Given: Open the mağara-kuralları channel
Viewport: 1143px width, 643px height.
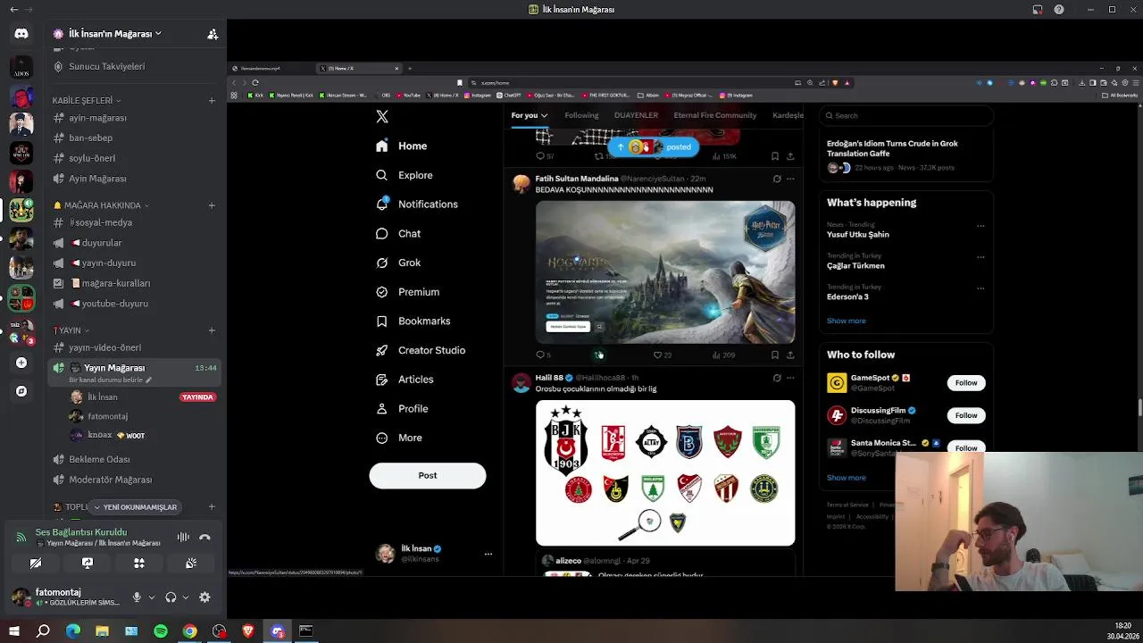Looking at the screenshot, I should tap(134, 283).
